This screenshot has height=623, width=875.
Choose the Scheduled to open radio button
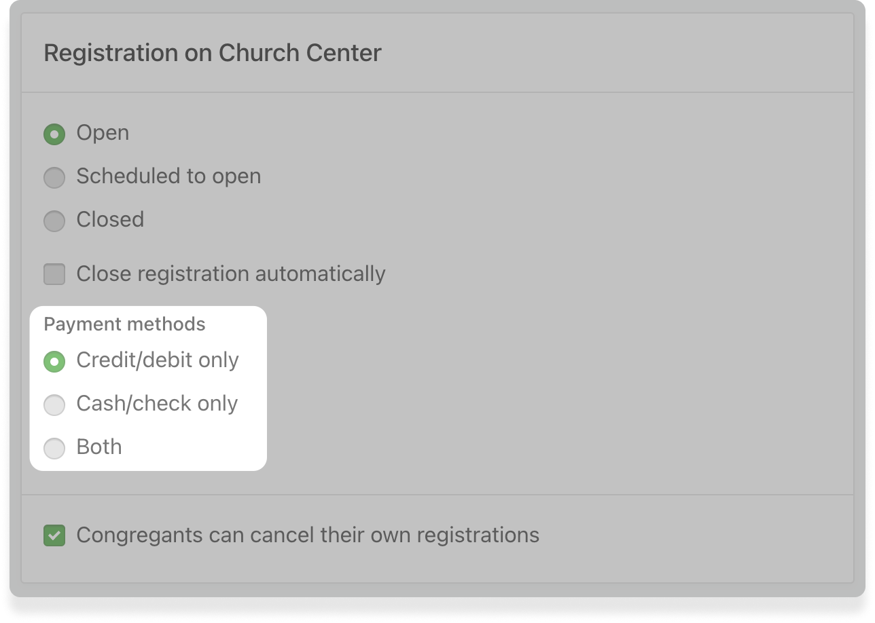[x=54, y=178]
